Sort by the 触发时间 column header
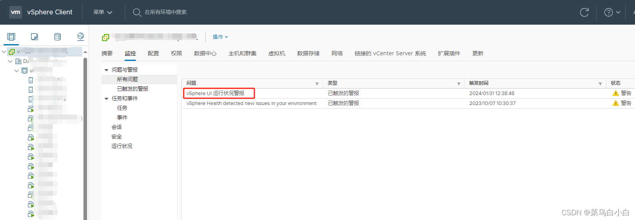The height and width of the screenshot is (220, 635). pos(479,83)
